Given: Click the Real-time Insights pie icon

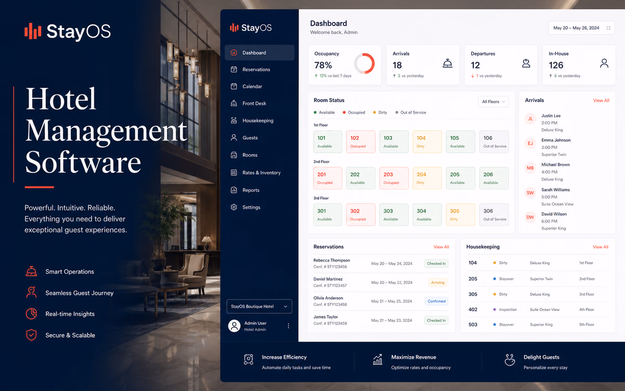Looking at the screenshot, I should [31, 314].
